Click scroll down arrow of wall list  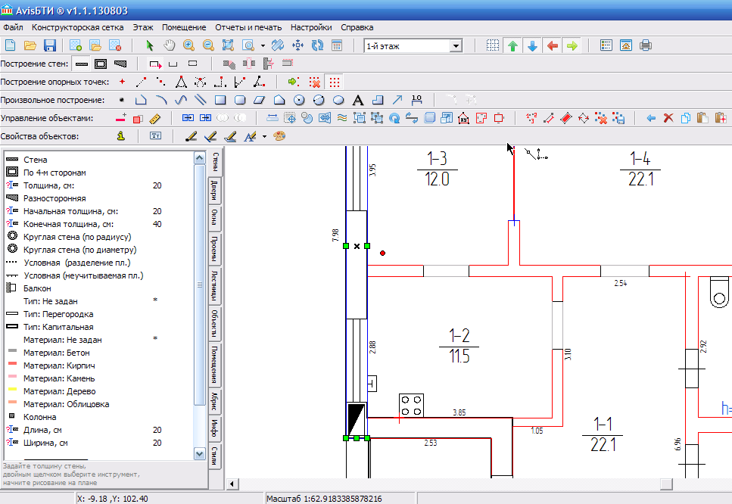pyautogui.click(x=200, y=453)
